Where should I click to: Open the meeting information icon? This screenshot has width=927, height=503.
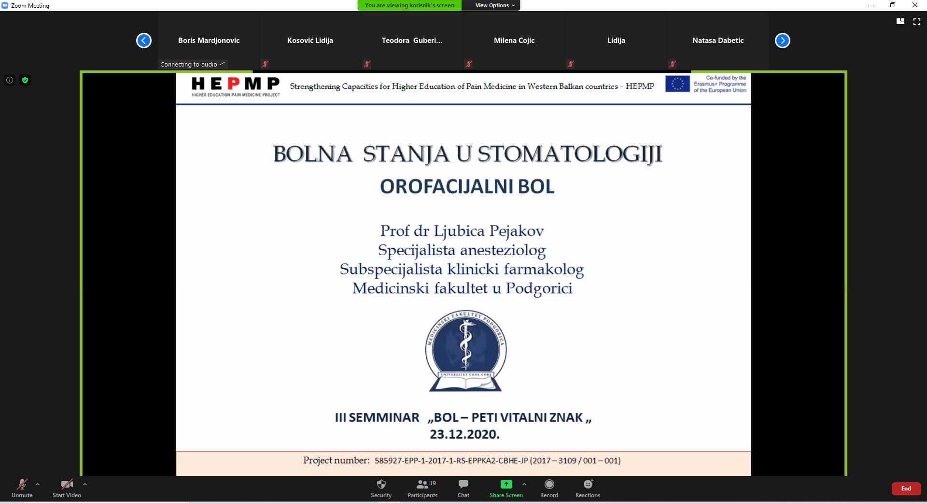(10, 80)
